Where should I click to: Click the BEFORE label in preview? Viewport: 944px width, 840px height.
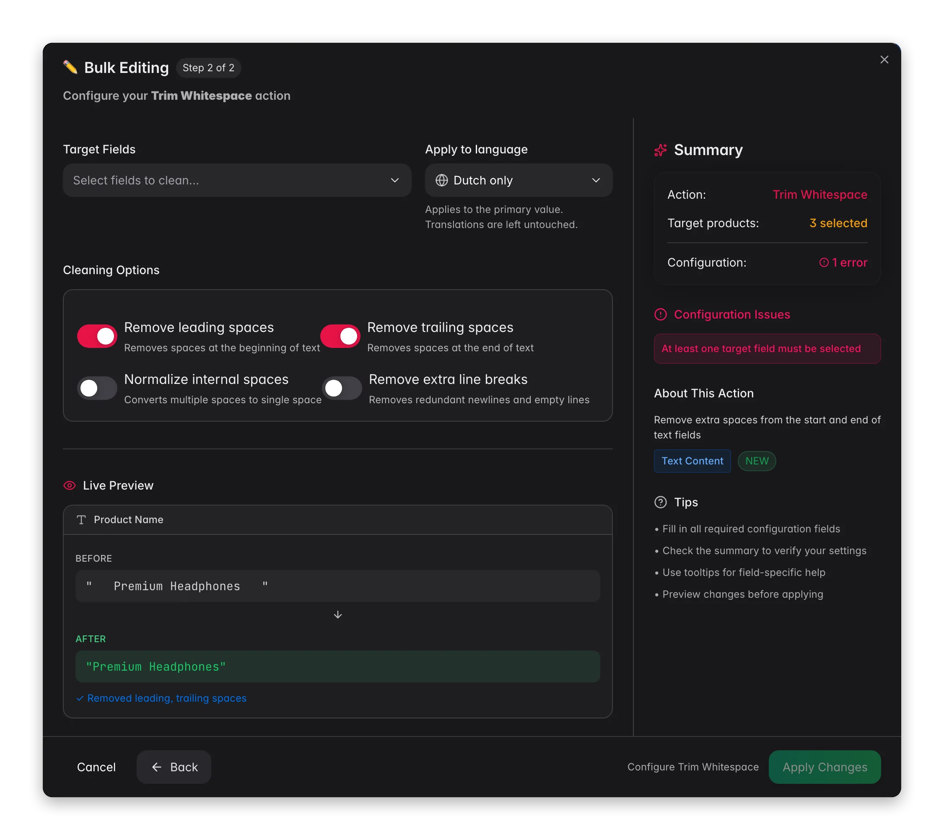point(94,558)
